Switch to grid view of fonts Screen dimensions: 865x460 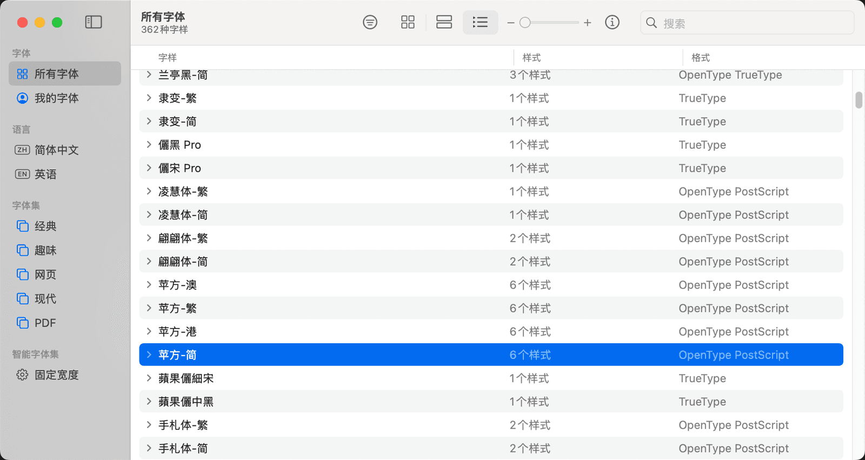tap(408, 22)
